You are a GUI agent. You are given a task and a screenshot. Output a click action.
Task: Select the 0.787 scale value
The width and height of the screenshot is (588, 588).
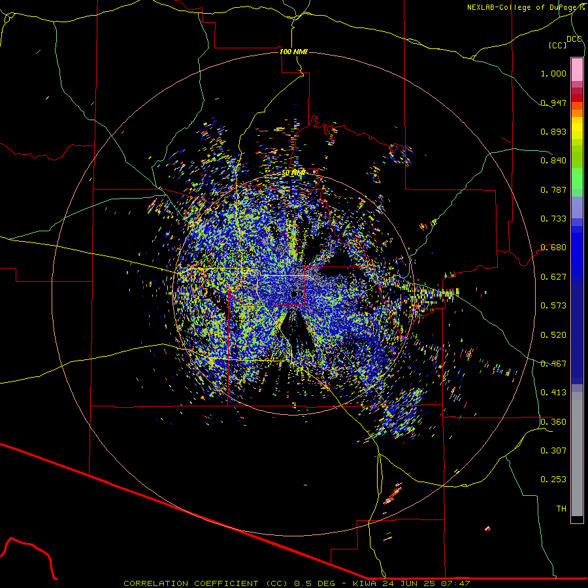(x=553, y=189)
